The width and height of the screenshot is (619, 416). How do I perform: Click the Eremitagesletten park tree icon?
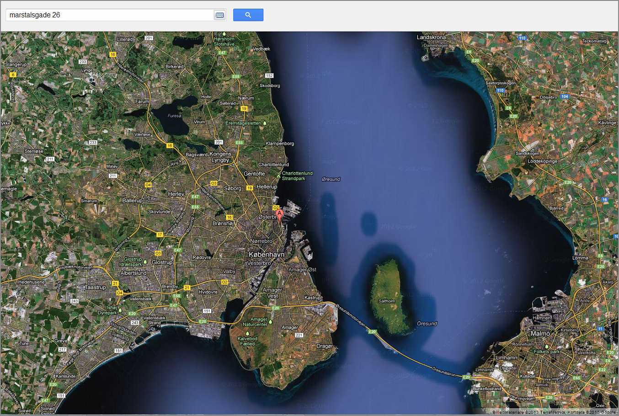pos(264,123)
